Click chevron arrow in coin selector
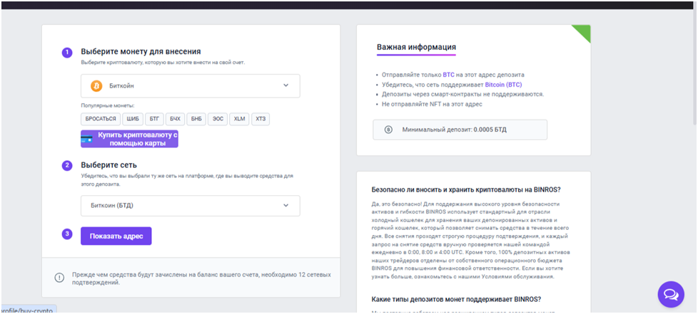 285,85
